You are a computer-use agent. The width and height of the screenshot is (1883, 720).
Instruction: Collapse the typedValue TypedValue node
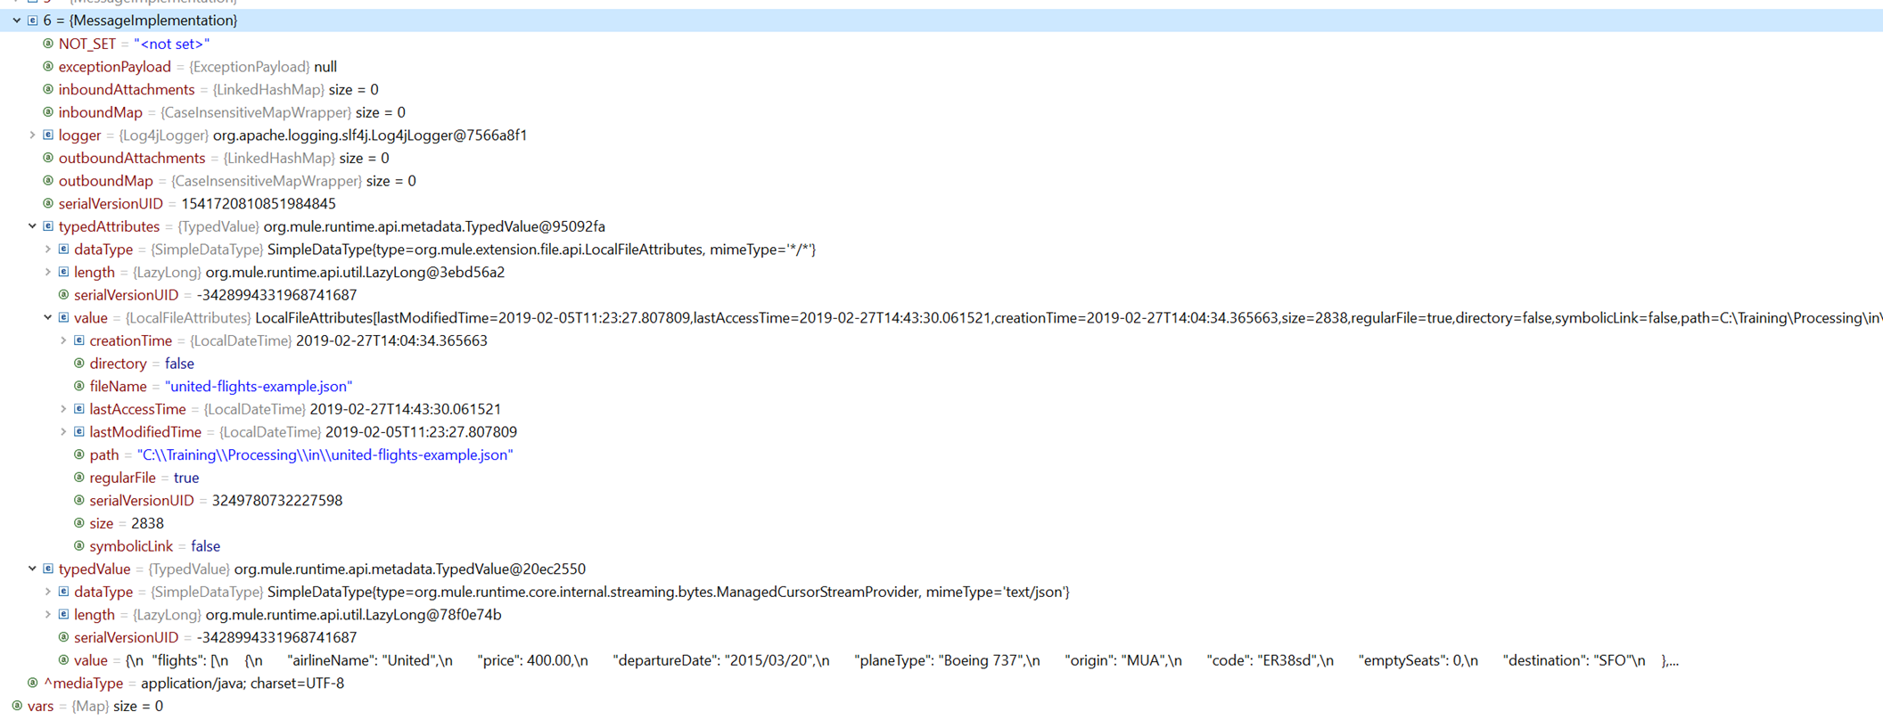point(32,569)
